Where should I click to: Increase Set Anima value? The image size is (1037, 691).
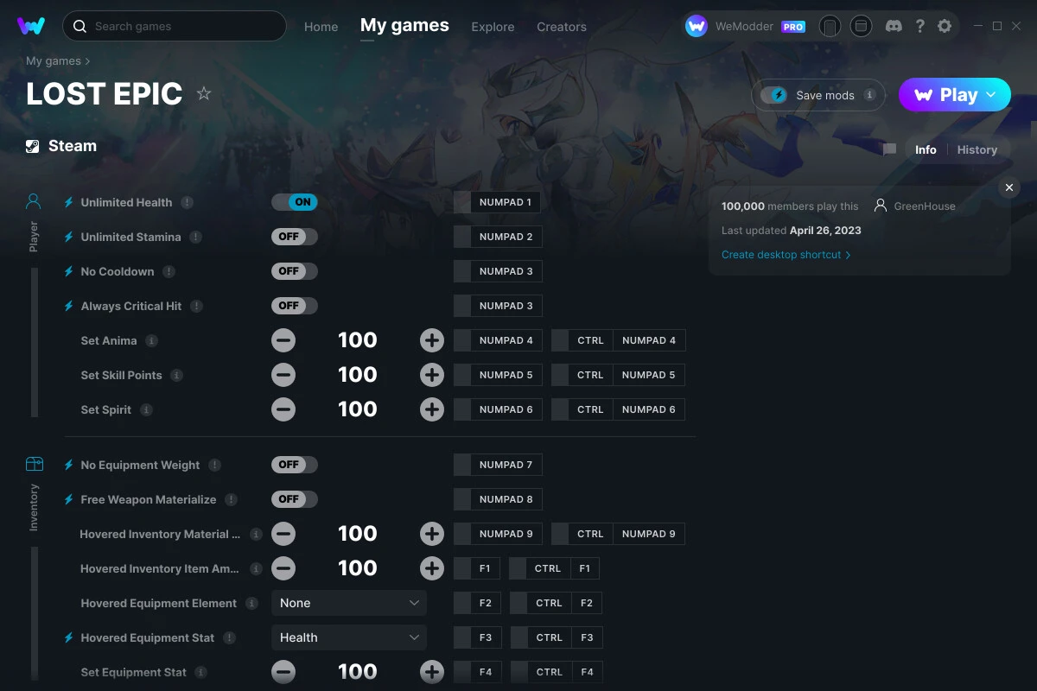click(432, 340)
